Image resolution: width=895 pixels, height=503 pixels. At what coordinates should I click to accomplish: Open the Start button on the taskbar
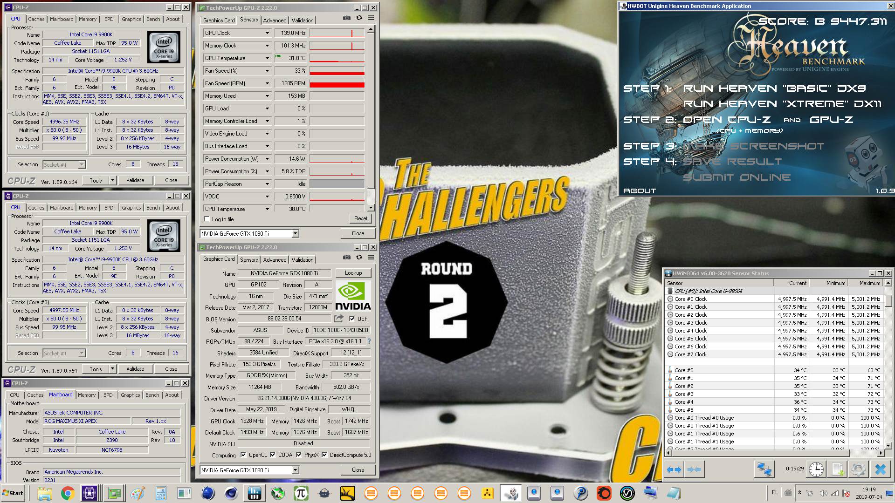pyautogui.click(x=13, y=493)
